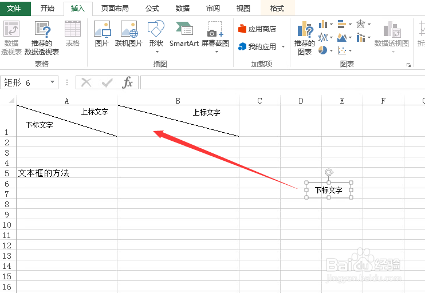Click the selected 下标文字 text box
This screenshot has width=425, height=293.
329,190
